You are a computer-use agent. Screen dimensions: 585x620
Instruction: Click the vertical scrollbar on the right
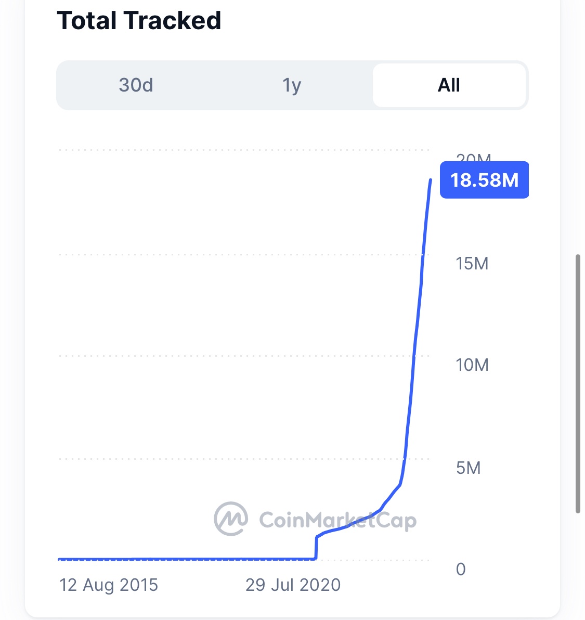click(578, 384)
